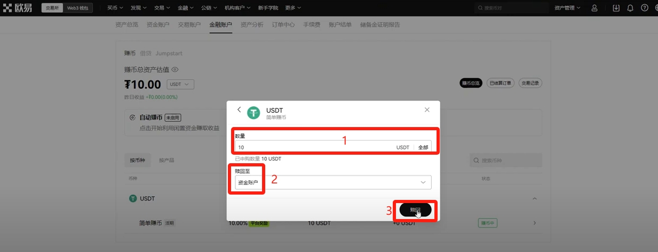658x252 pixels.
Task: Toggle asset value visibility eye icon
Action: tap(175, 70)
